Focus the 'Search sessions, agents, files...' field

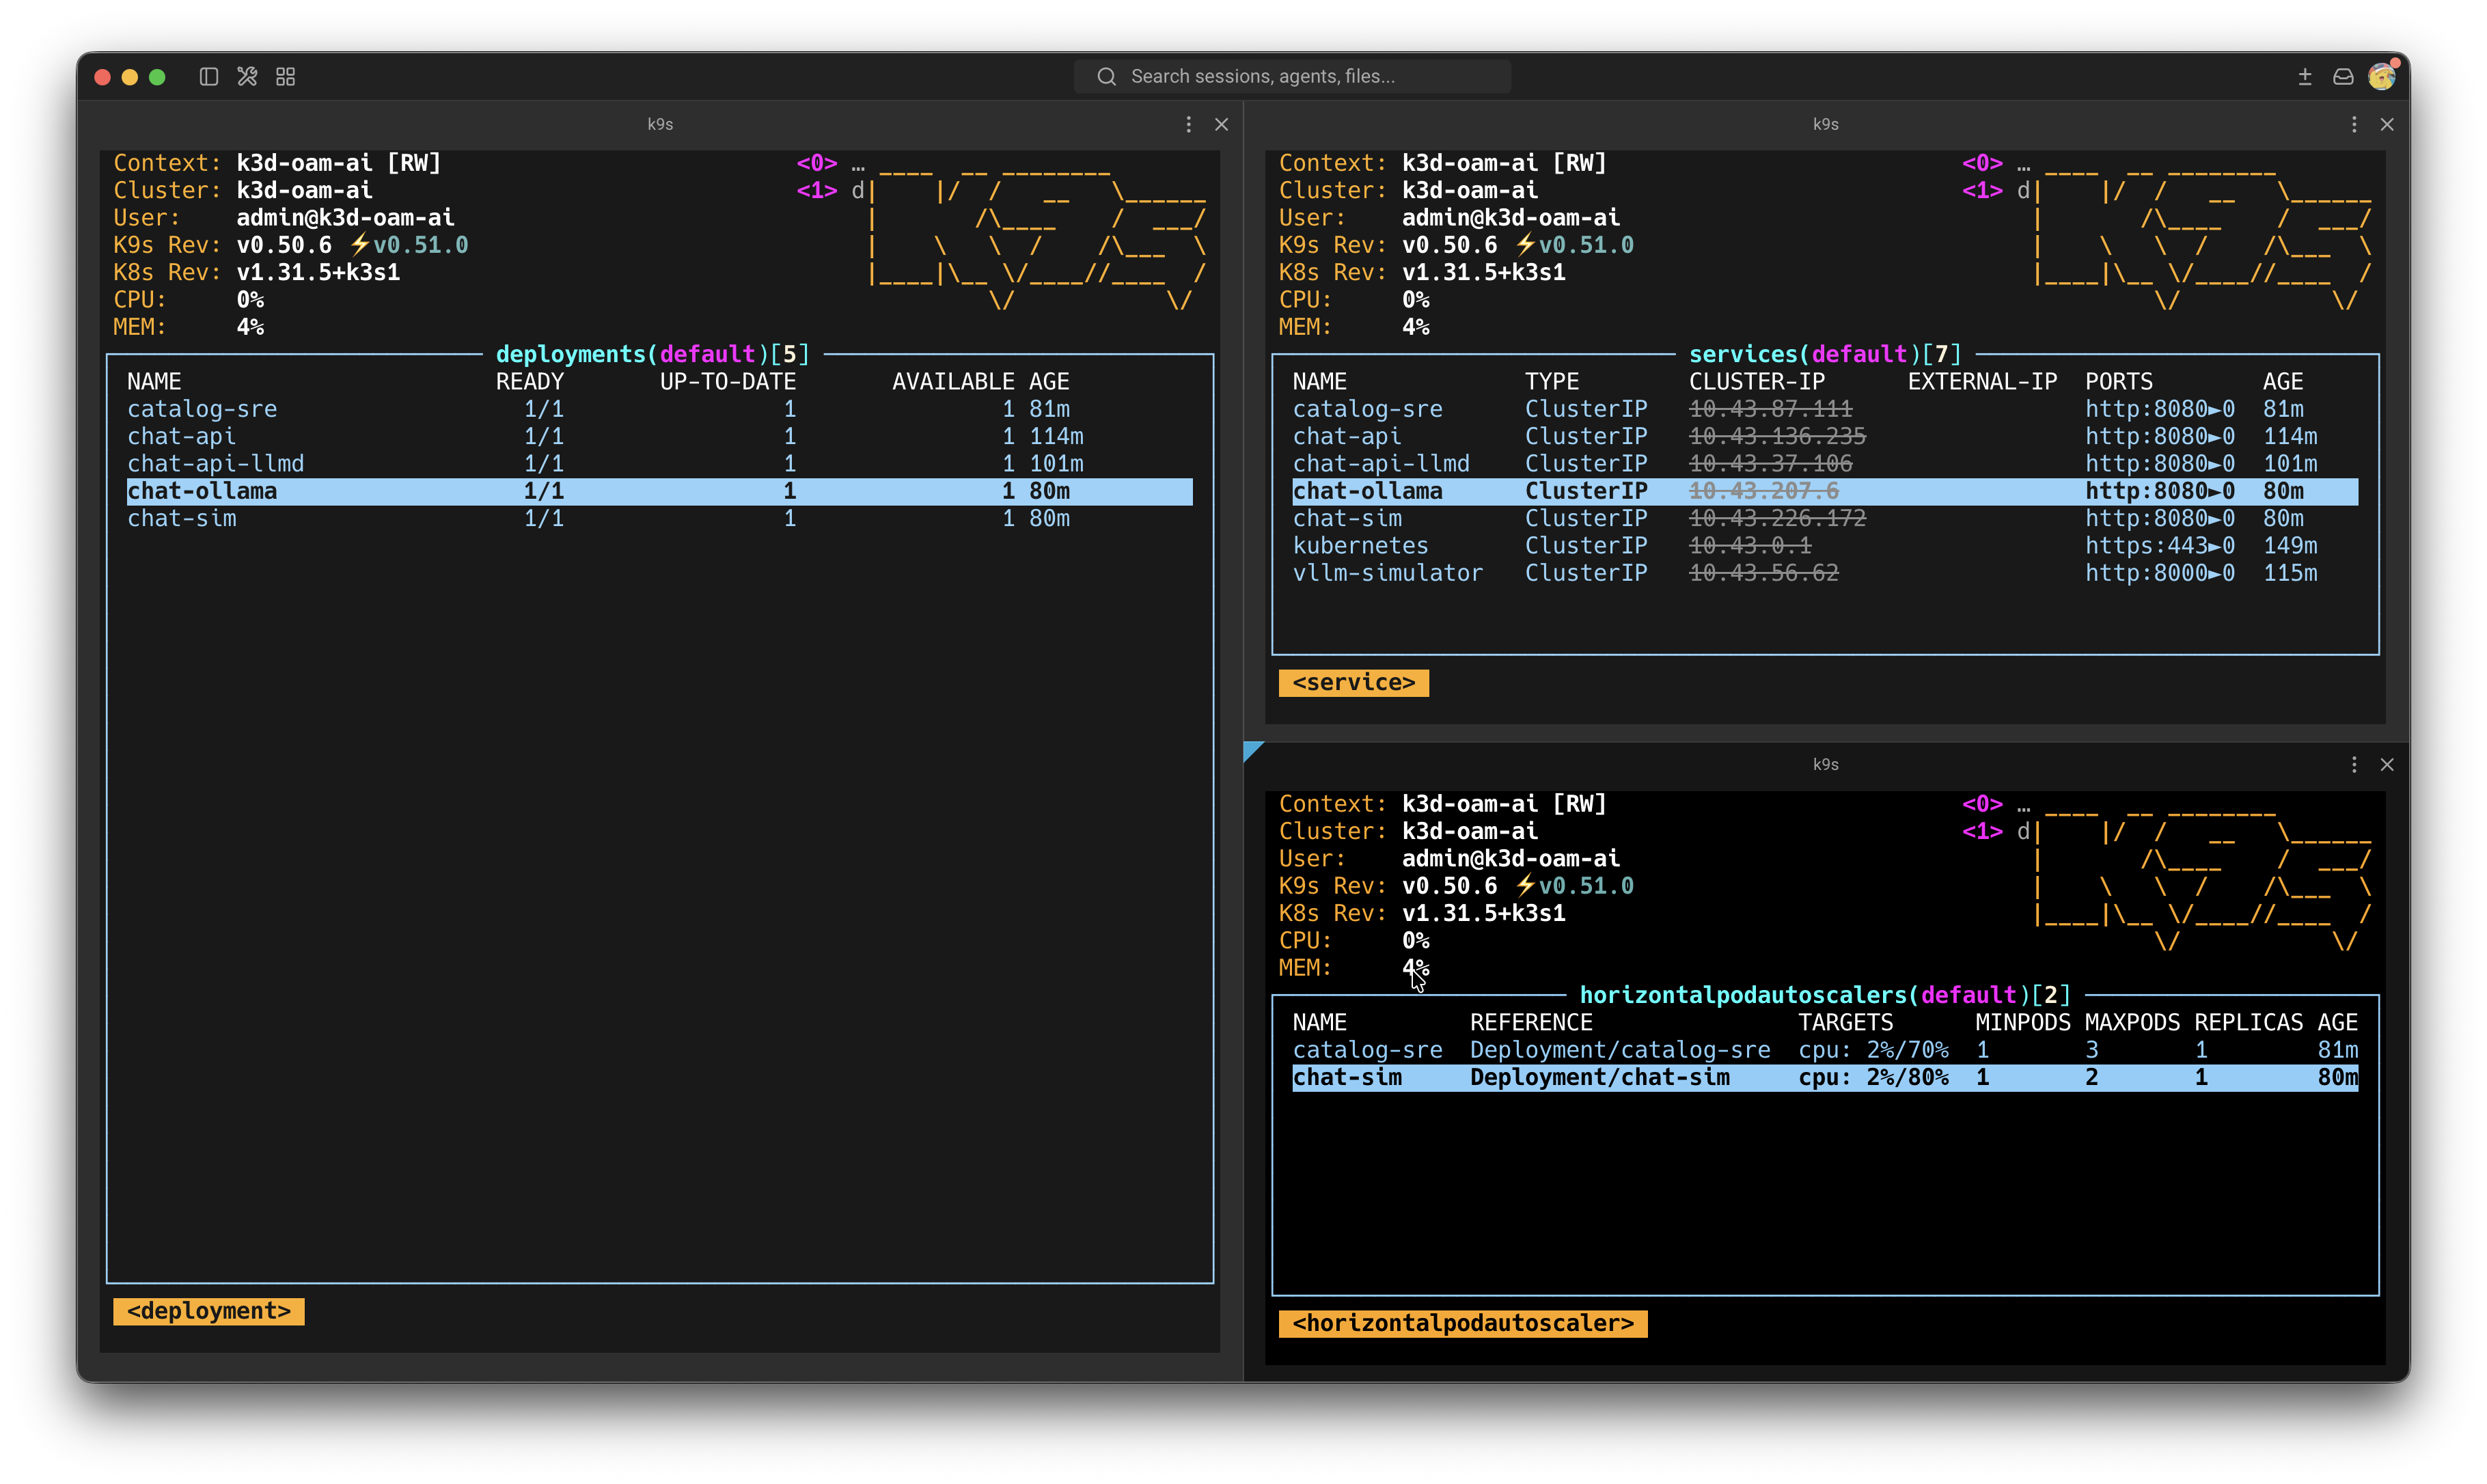pos(1292,76)
